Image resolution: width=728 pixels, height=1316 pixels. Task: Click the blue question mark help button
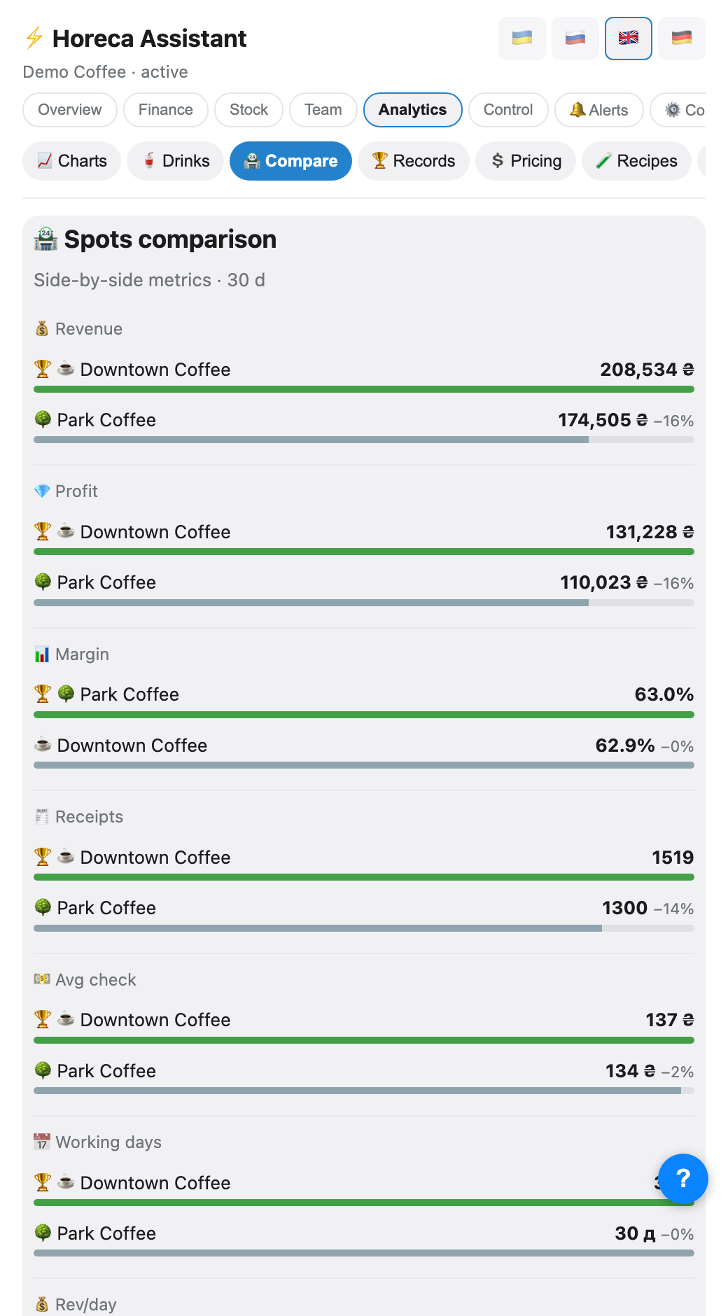683,1179
